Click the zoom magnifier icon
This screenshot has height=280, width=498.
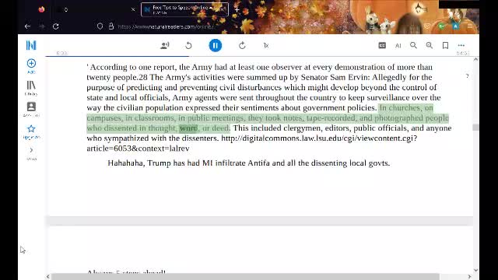coord(429,45)
